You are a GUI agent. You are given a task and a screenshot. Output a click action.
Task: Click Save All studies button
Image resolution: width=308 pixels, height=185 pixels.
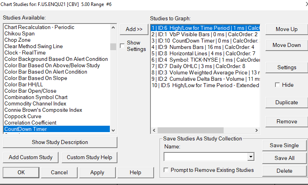point(284,158)
